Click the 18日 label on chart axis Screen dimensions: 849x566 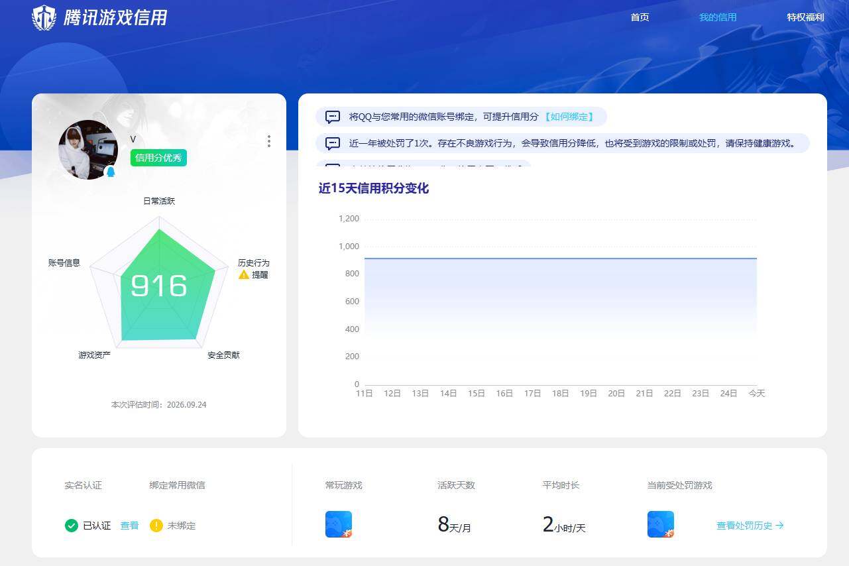(x=561, y=393)
